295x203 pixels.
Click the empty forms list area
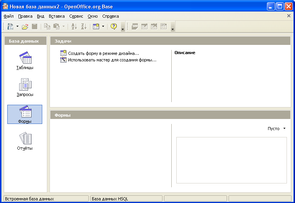pos(111,155)
